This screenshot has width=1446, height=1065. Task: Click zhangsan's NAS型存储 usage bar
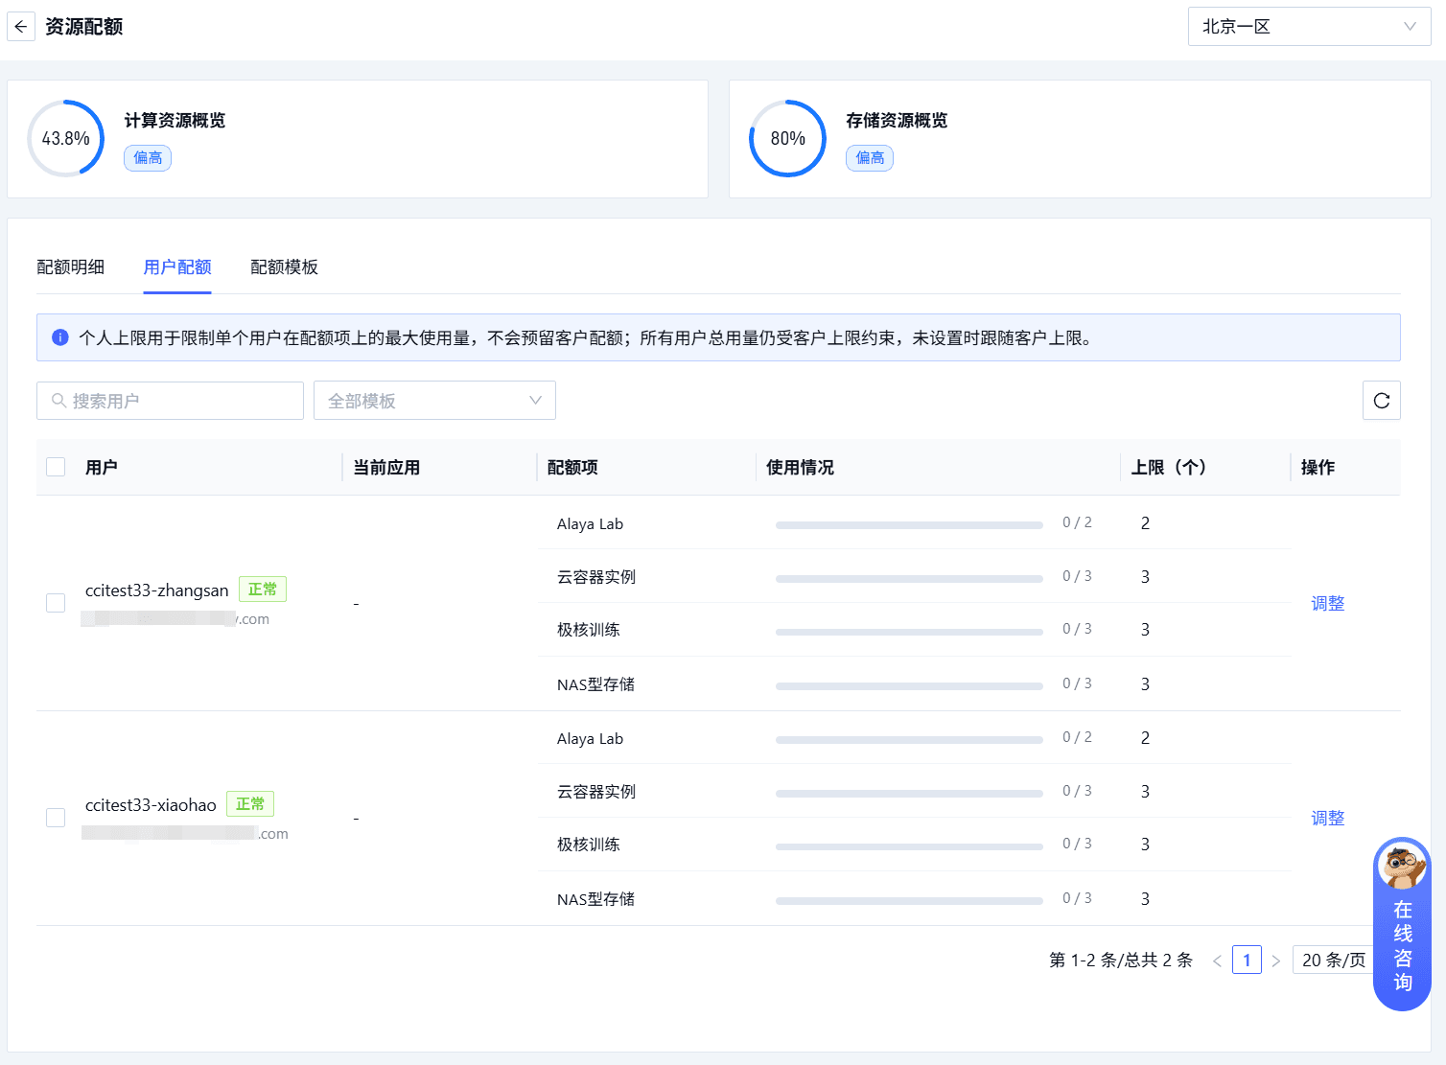pos(909,685)
